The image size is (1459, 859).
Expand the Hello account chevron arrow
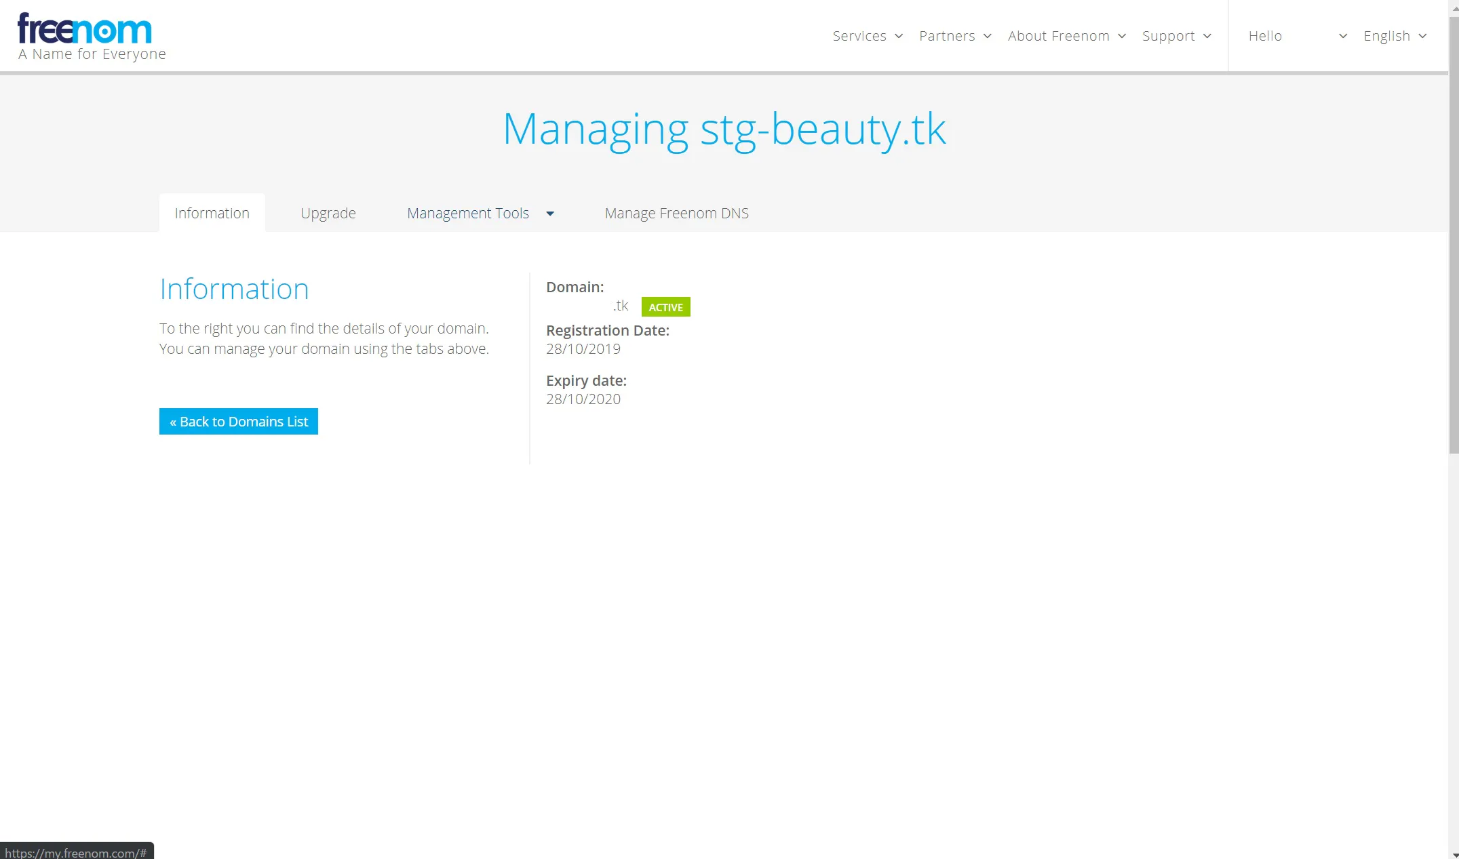pos(1343,36)
